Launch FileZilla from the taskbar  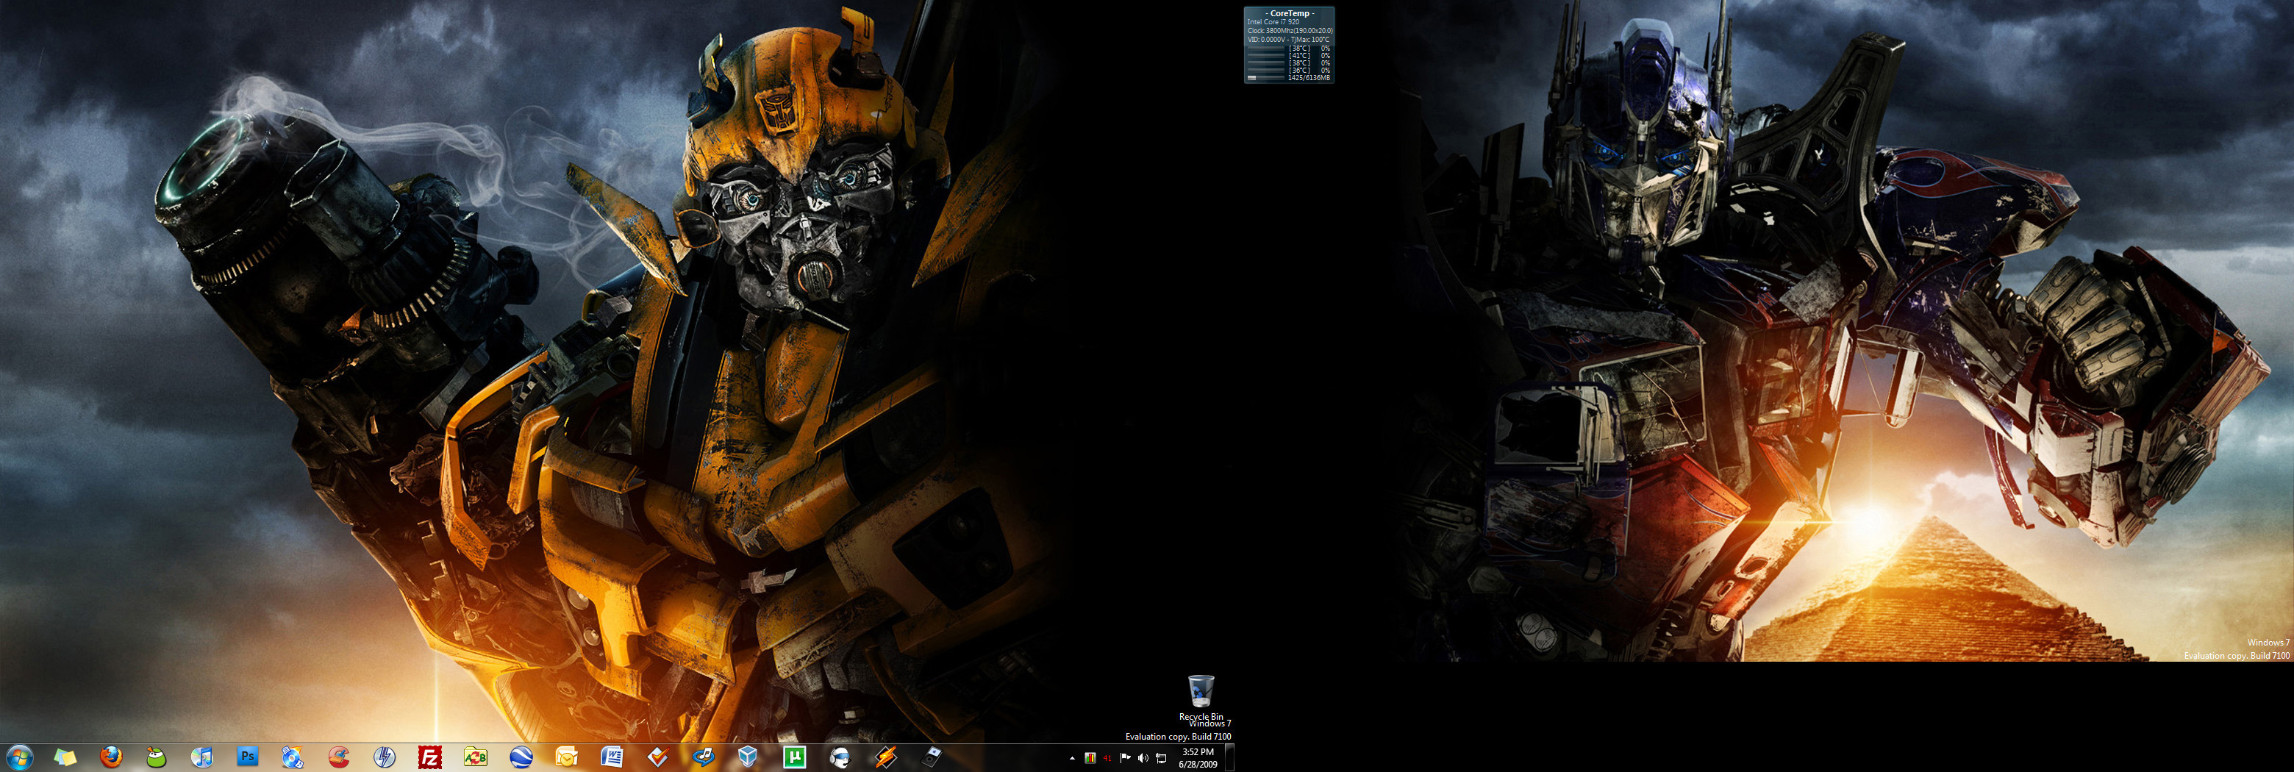430,758
